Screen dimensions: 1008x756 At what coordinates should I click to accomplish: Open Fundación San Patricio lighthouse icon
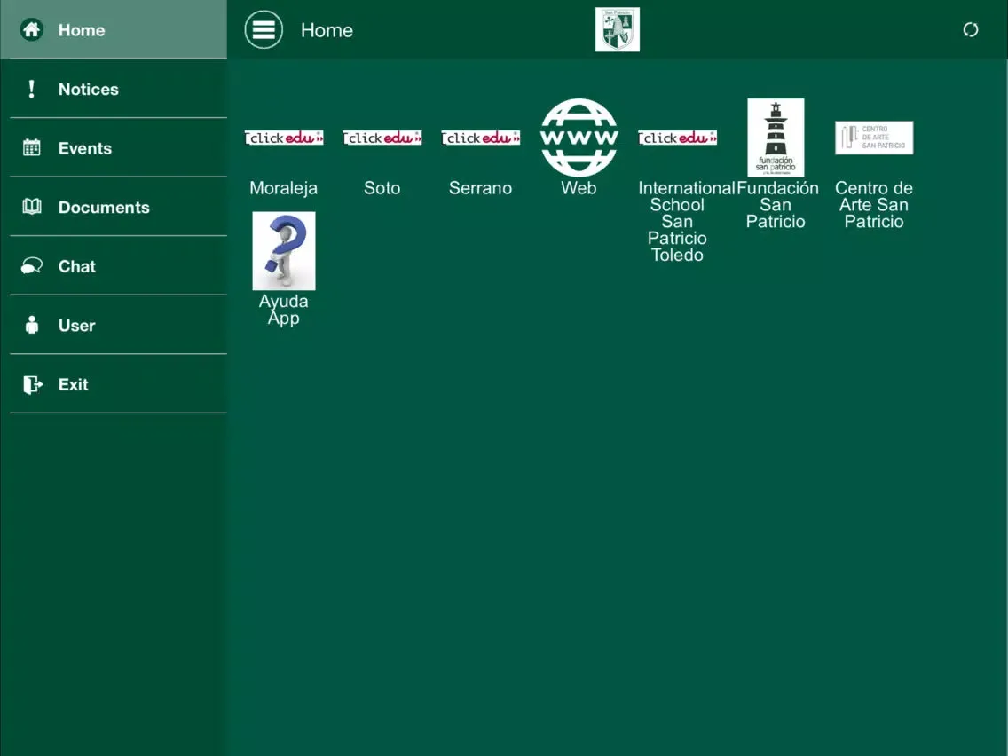pos(776,138)
